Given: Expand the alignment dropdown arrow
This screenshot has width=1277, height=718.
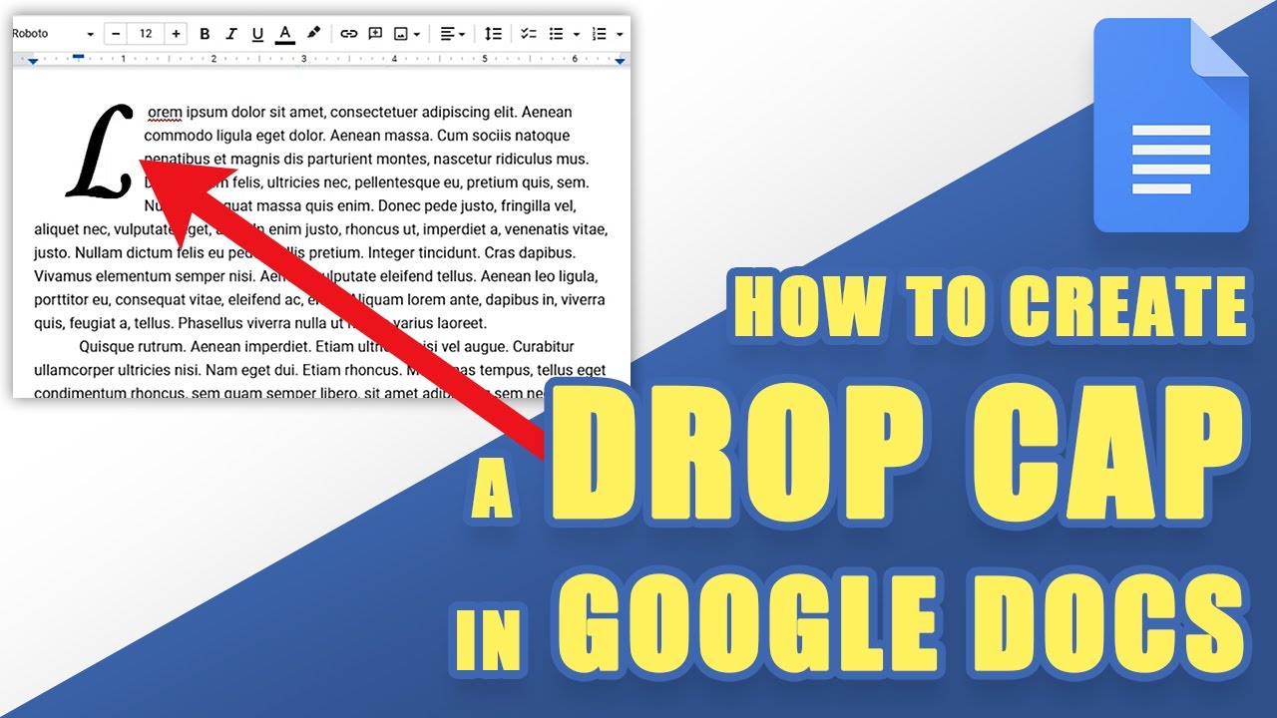Looking at the screenshot, I should pyautogui.click(x=462, y=34).
